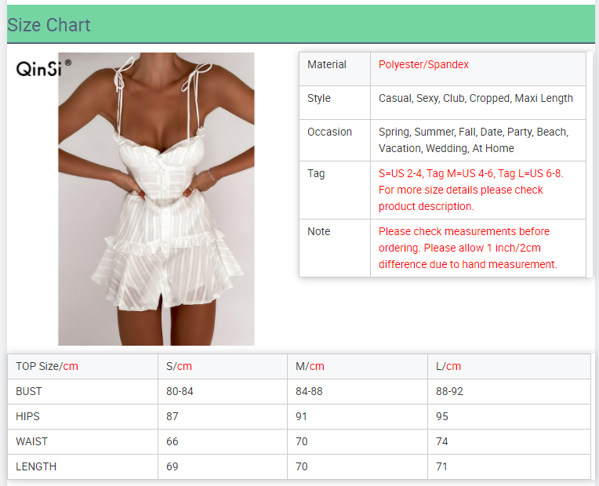
Task: Click the Tag row label
Action: click(316, 174)
